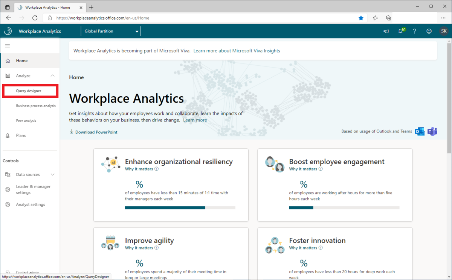Open Analyst settings

click(x=30, y=205)
